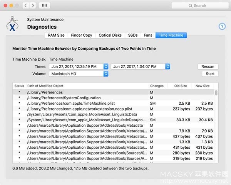Select row /Library/Preferences
231x185 pixels.
click(x=113, y=92)
